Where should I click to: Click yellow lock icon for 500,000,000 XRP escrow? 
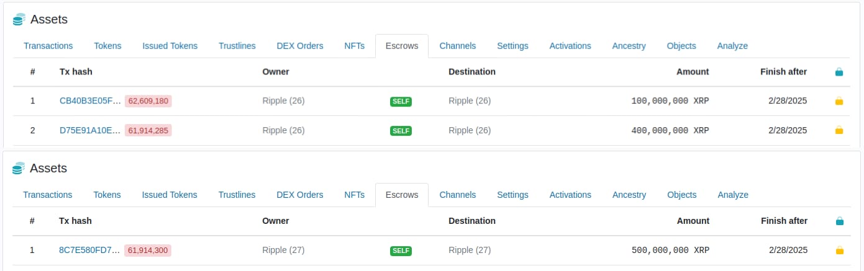coord(839,251)
